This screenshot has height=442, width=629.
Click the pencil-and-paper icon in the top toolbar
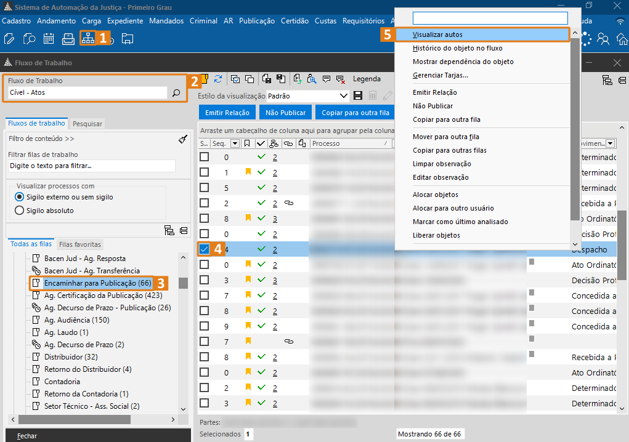coord(9,39)
